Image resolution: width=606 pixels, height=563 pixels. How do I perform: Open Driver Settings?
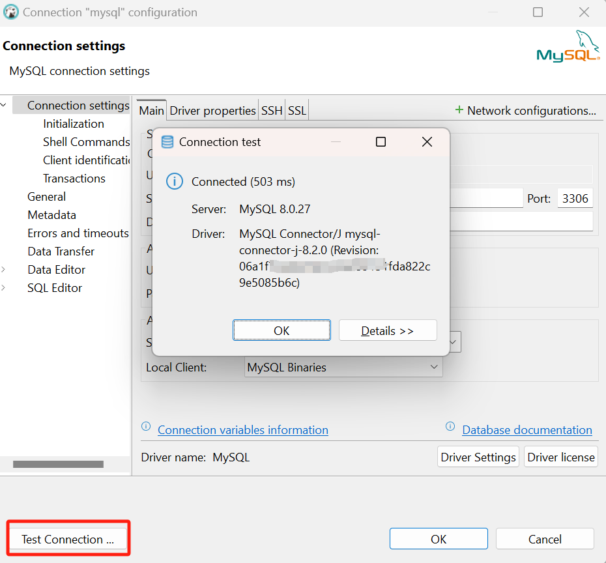pos(478,457)
